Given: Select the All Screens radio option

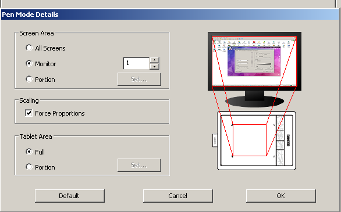Looking at the screenshot, I should coord(29,48).
